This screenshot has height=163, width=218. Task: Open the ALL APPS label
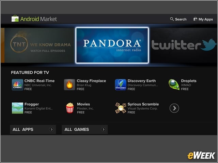[23, 129]
